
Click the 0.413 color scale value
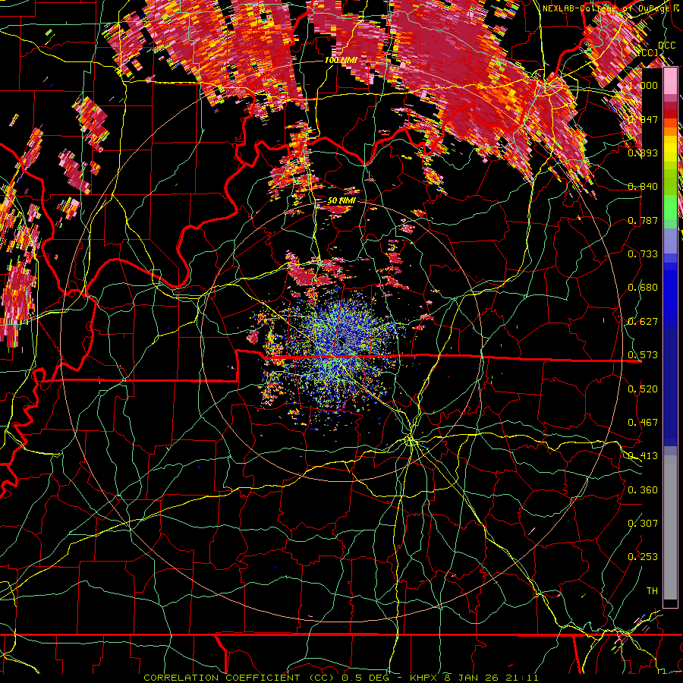[643, 455]
